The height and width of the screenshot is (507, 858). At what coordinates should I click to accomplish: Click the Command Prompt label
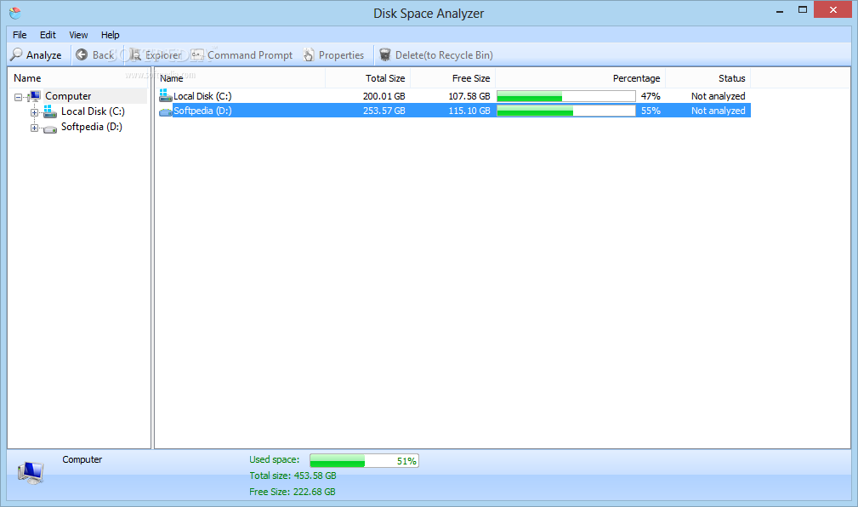(x=250, y=54)
